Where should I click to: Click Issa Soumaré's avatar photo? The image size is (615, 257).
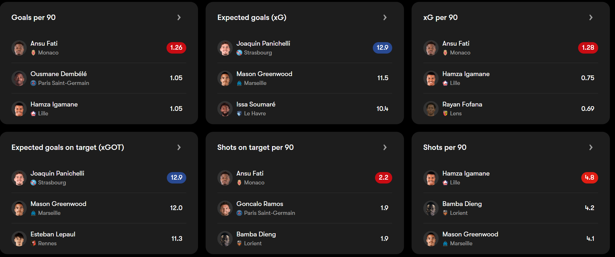pos(225,109)
